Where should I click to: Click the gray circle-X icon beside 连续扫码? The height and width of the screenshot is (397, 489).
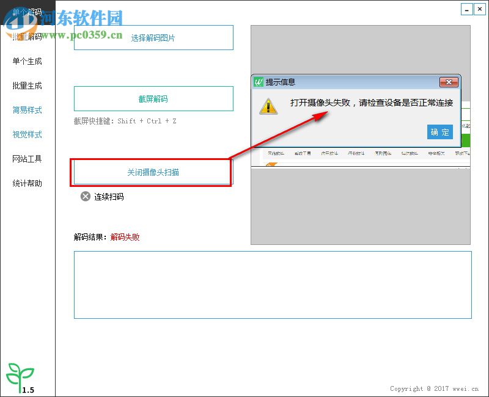pyautogui.click(x=85, y=197)
